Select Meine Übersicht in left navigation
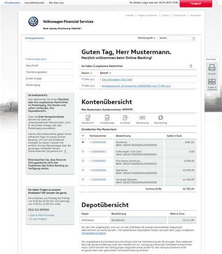This screenshot has height=254, width=222. click(x=37, y=59)
